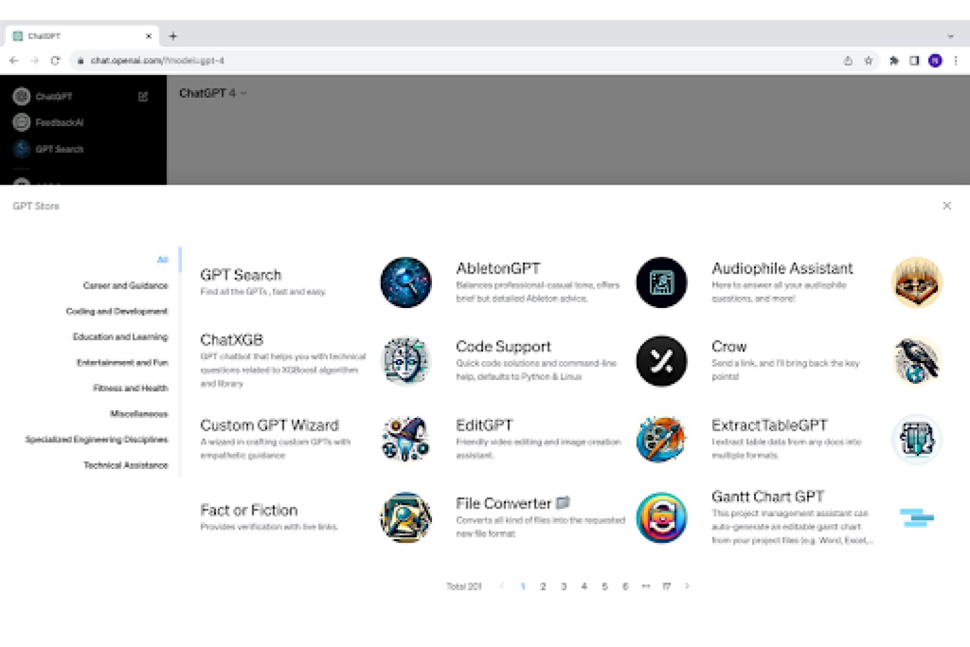Click the Custom GPT Wizard title
Viewport: 970px width, 647px height.
point(269,425)
